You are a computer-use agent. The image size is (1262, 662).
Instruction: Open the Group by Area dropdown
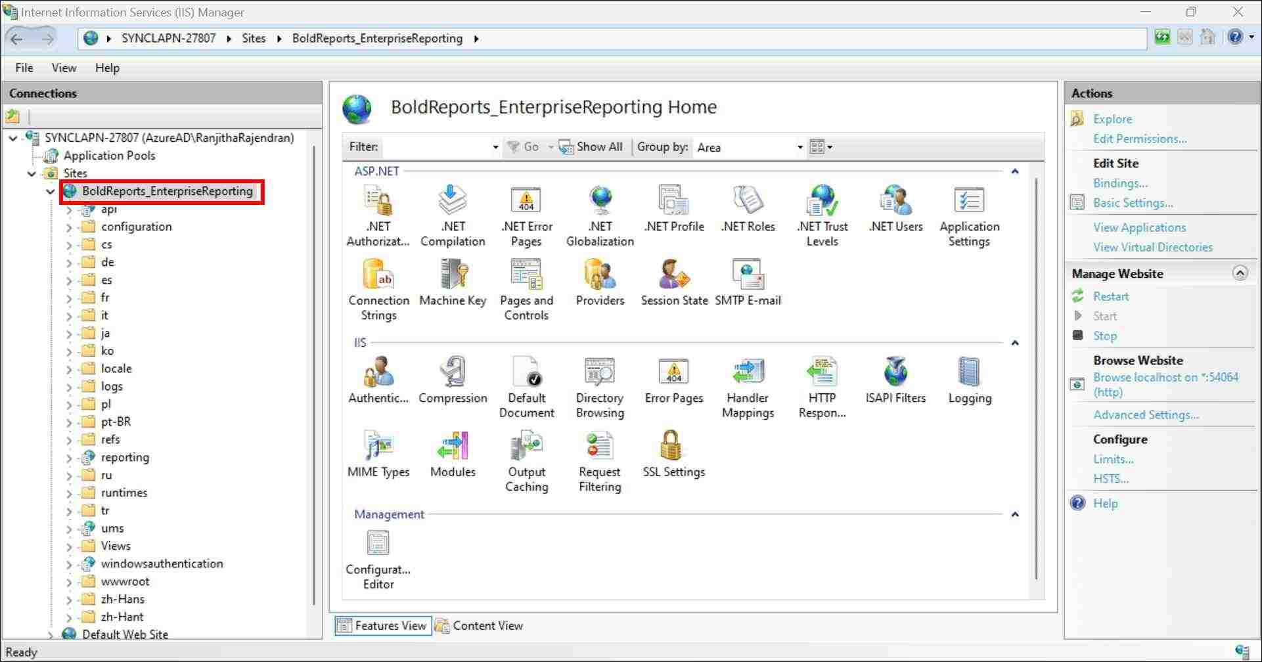coord(800,147)
